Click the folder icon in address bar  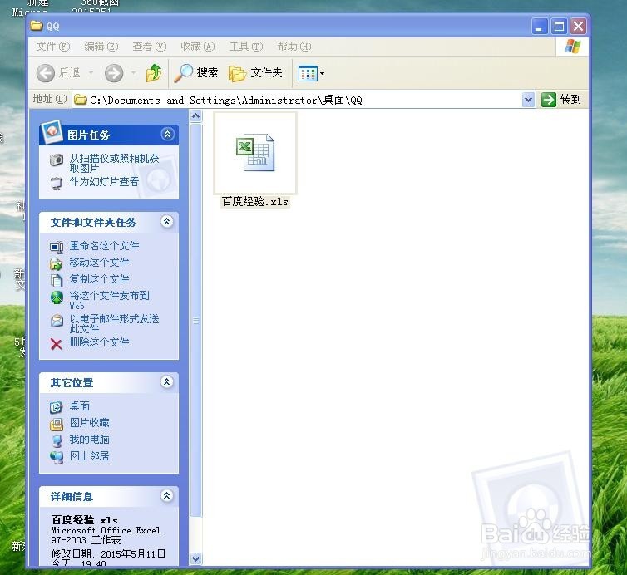(81, 100)
